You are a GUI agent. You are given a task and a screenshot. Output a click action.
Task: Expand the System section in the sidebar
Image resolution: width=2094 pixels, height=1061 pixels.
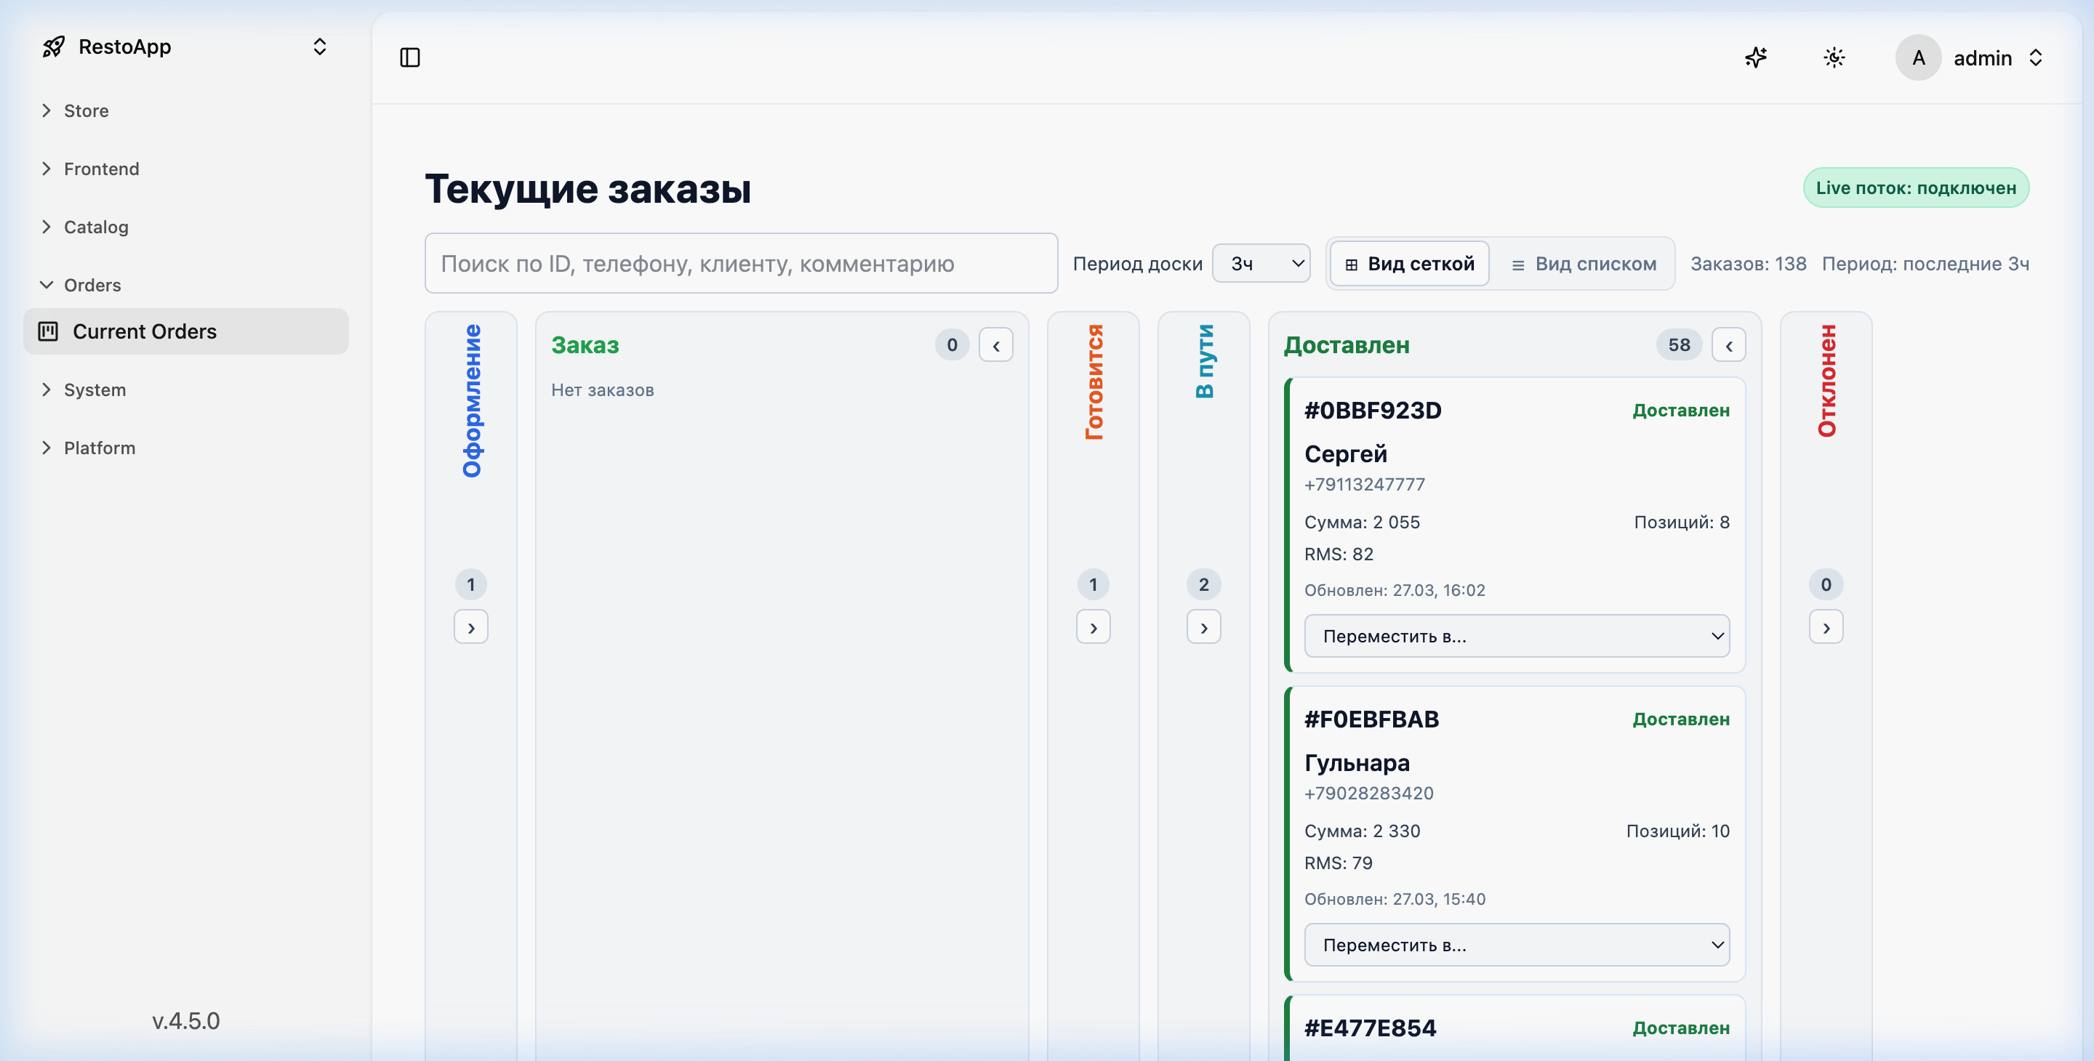coord(95,389)
